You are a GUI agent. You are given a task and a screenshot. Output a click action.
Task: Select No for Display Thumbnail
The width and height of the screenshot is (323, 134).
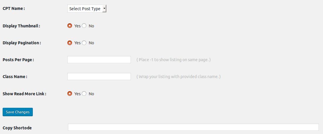coord(84,26)
